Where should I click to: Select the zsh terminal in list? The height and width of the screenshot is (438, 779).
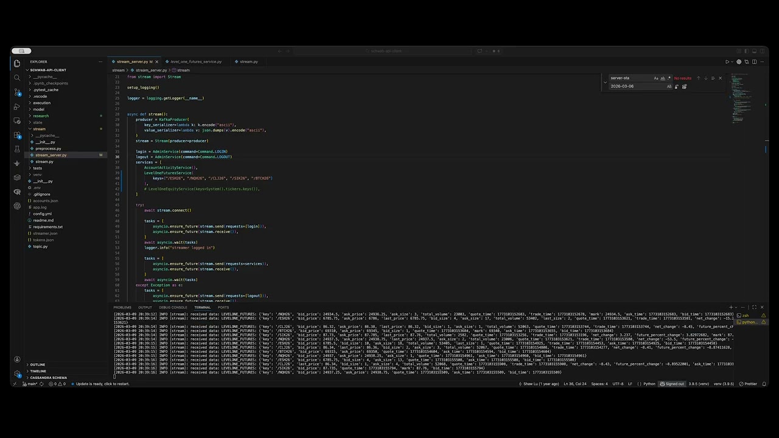pos(751,316)
